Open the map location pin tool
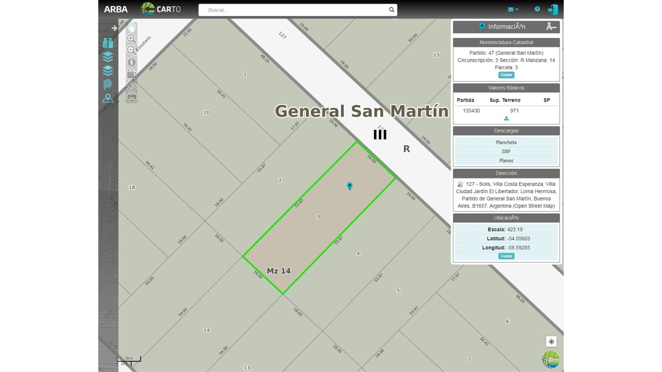This screenshot has width=662, height=372. click(108, 98)
